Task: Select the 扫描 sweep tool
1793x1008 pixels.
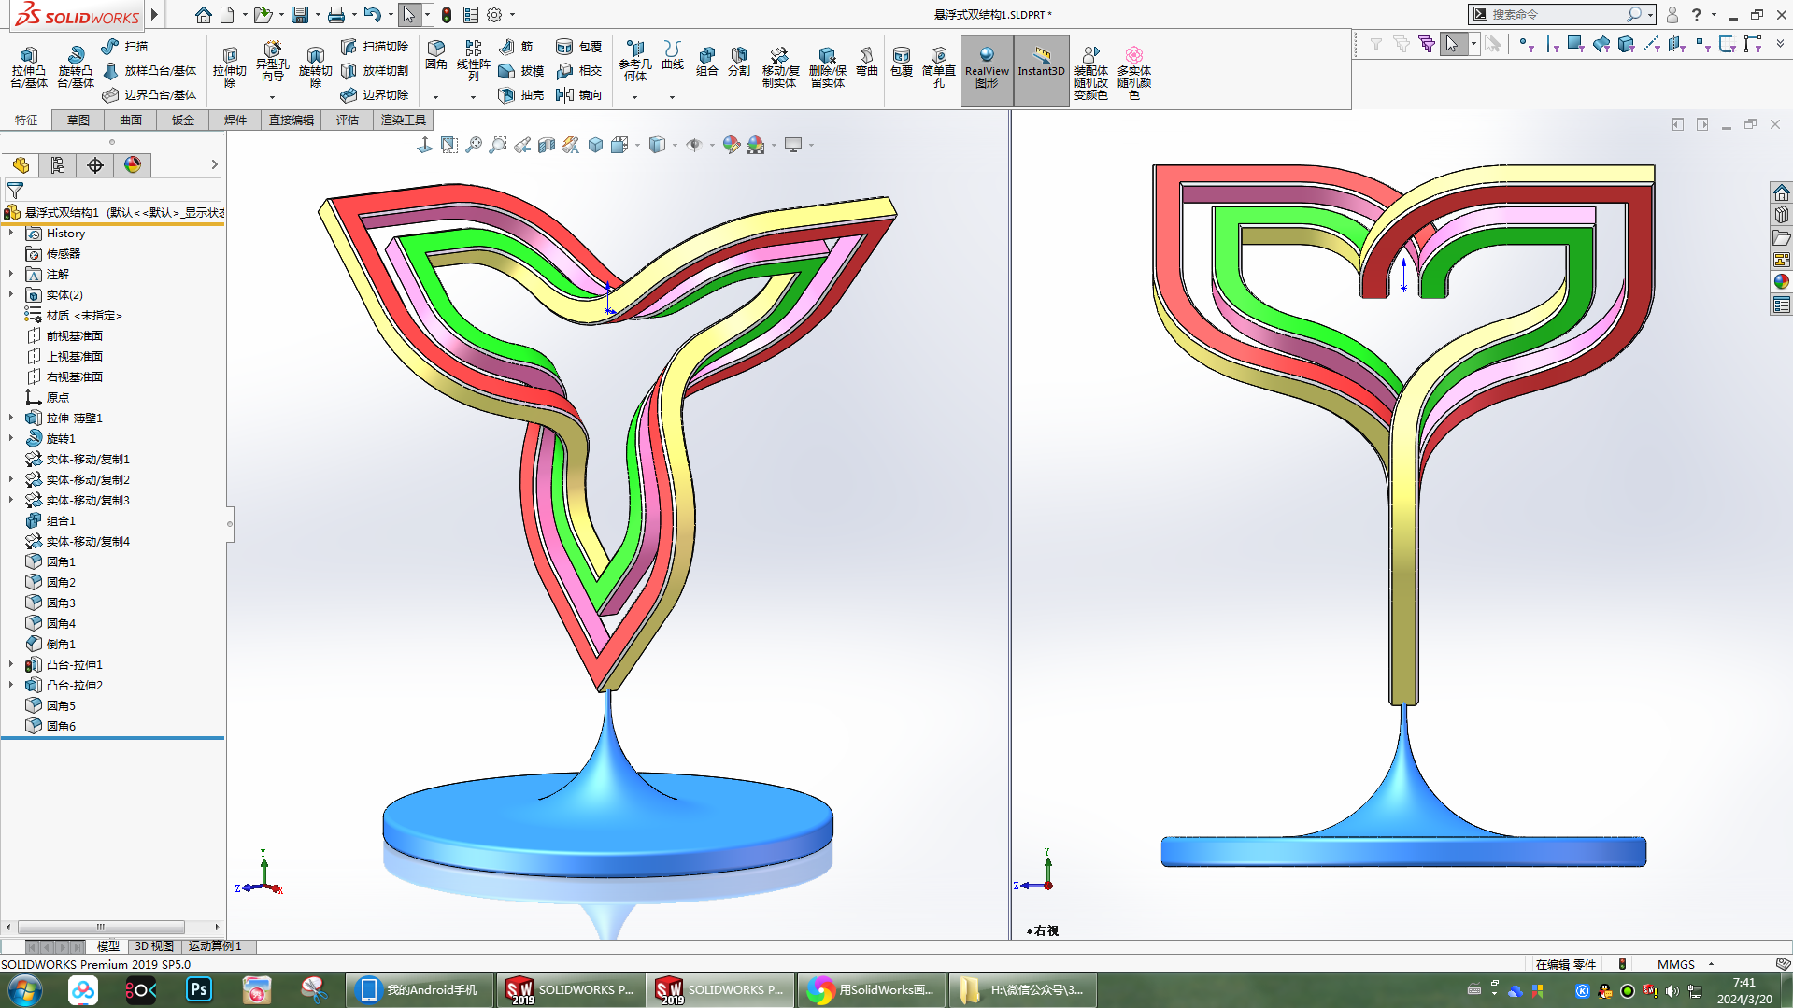Action: pos(124,46)
